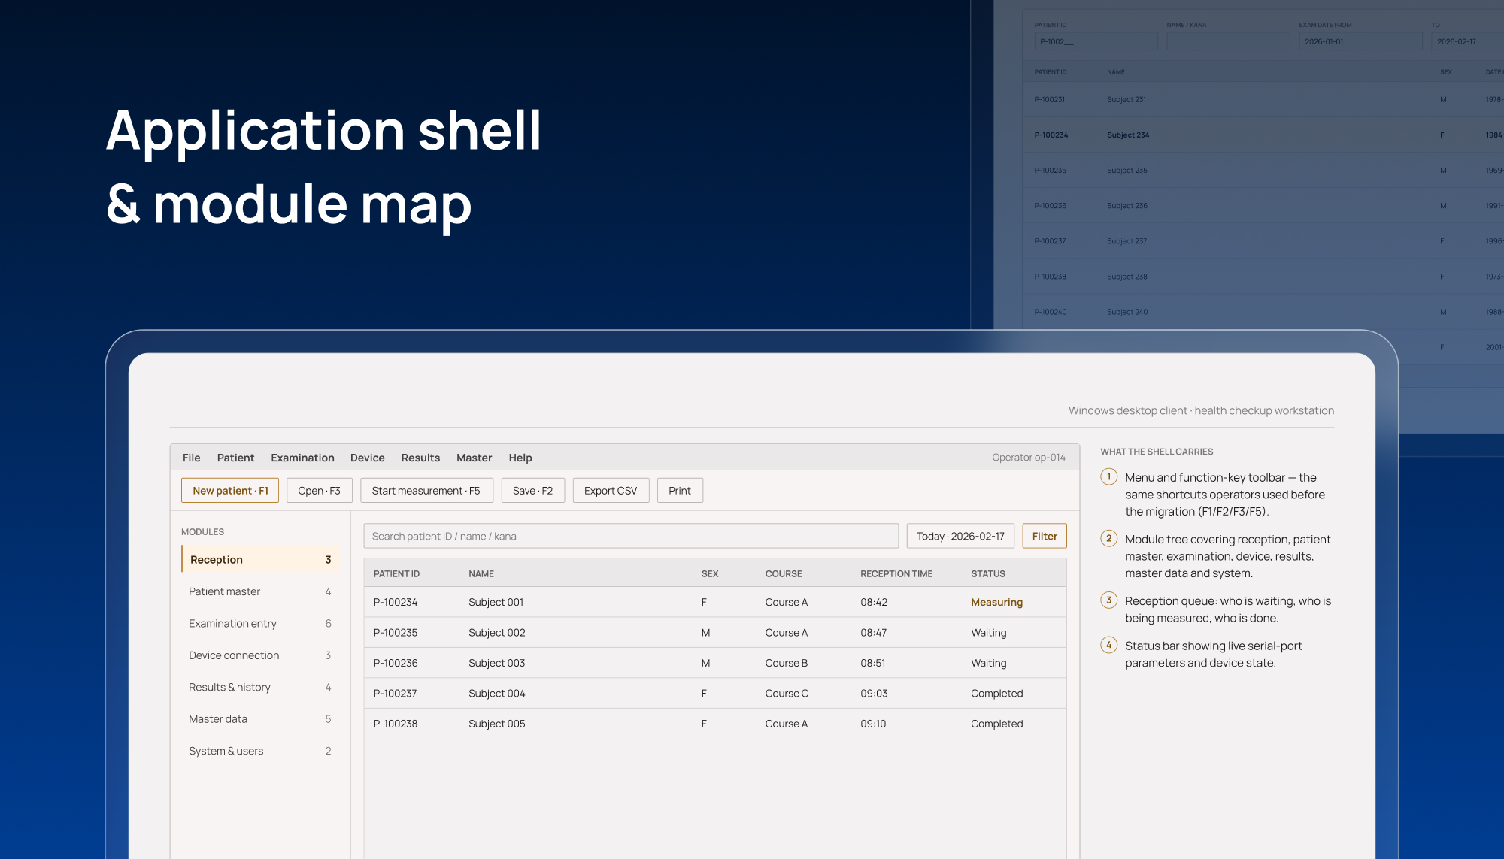Select the System & users module
This screenshot has height=859, width=1504.
pyautogui.click(x=260, y=751)
